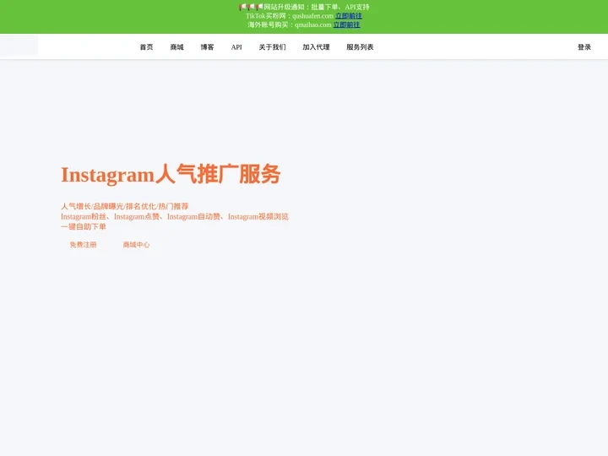Click the 一键自助下单 text

[84, 226]
